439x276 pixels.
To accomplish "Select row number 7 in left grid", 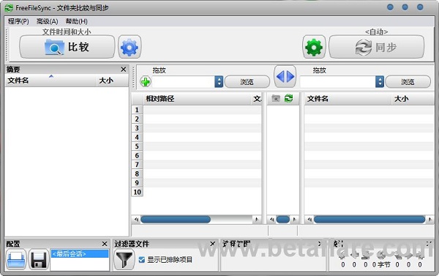I will pyautogui.click(x=137, y=165).
